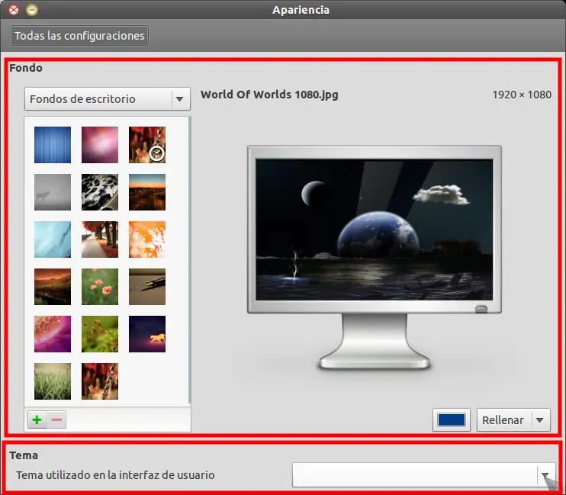Open Todas las configuraciones
The image size is (566, 495).
click(79, 36)
